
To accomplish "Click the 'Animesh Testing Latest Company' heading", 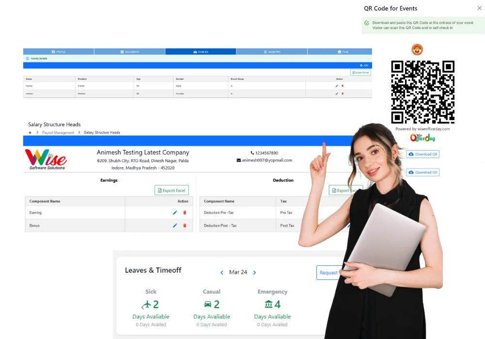I will pos(143,153).
